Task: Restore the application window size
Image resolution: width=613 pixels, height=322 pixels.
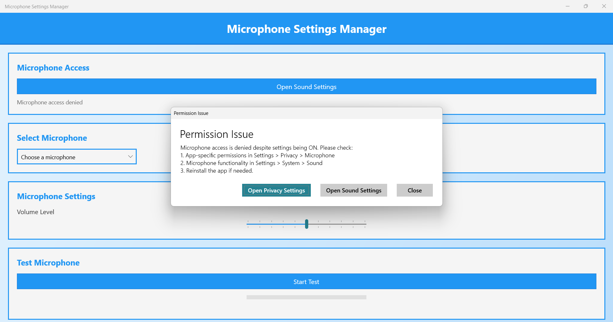Action: 586,6
